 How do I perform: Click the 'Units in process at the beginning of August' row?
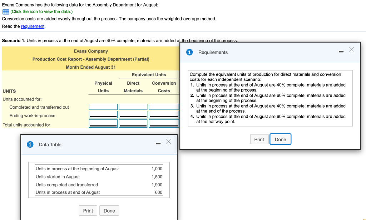point(99,168)
